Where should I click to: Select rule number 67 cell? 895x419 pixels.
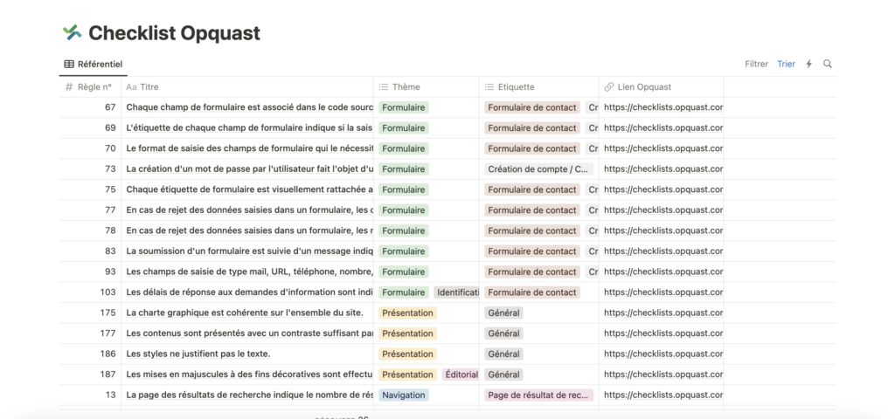pos(90,107)
